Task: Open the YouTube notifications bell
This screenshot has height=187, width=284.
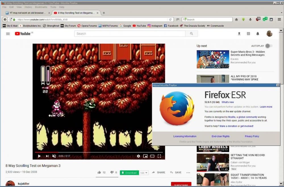Action: pyautogui.click(x=258, y=33)
